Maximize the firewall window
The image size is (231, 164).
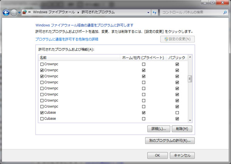click(x=212, y=3)
